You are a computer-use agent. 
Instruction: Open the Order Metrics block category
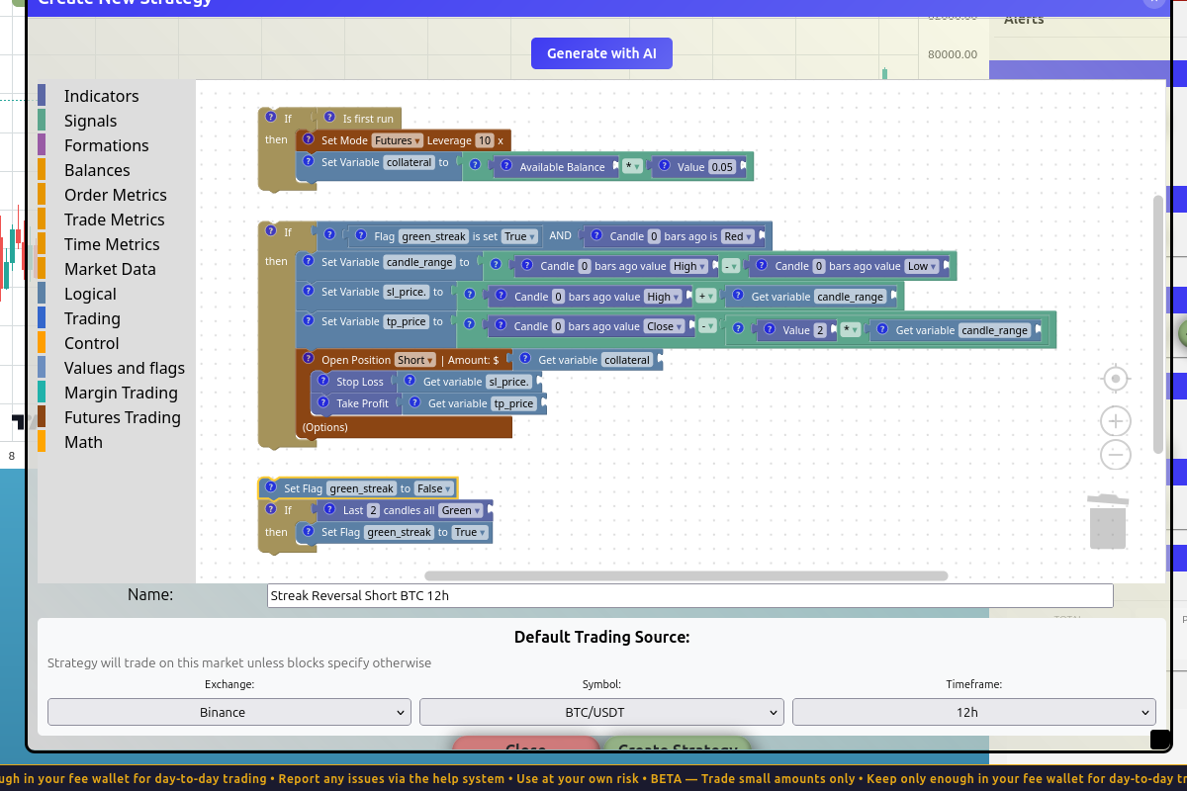pos(115,195)
